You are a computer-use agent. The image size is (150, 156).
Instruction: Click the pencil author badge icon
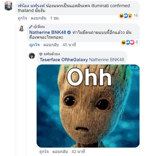click(x=31, y=27)
